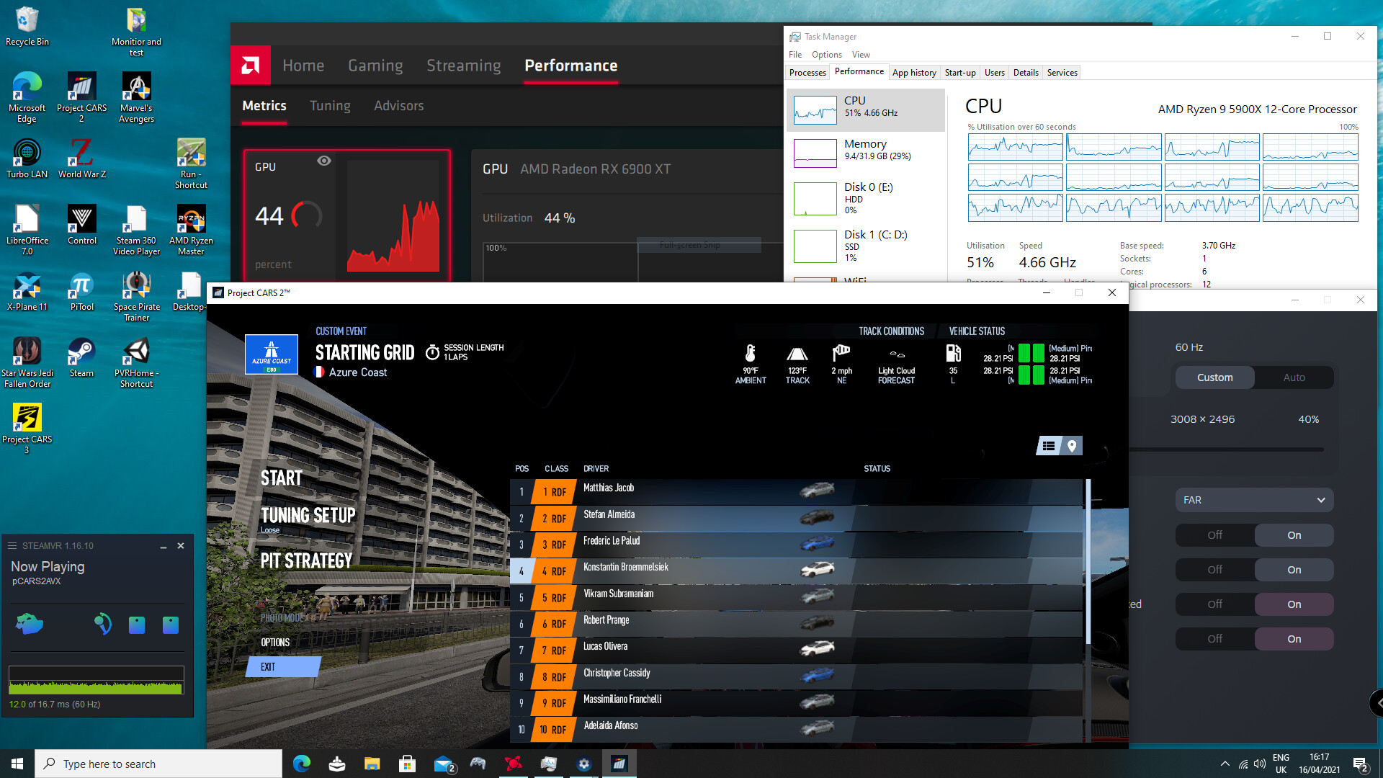
Task: Select Custom resolution mode in SteamVR settings
Action: point(1214,377)
